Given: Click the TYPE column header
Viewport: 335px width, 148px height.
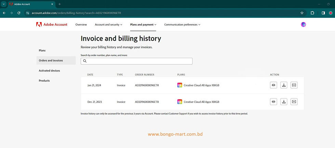Looking at the screenshot, I should 120,75.
